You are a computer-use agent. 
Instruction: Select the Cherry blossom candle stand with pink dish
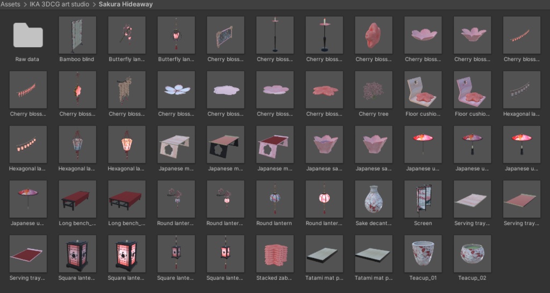point(324,35)
